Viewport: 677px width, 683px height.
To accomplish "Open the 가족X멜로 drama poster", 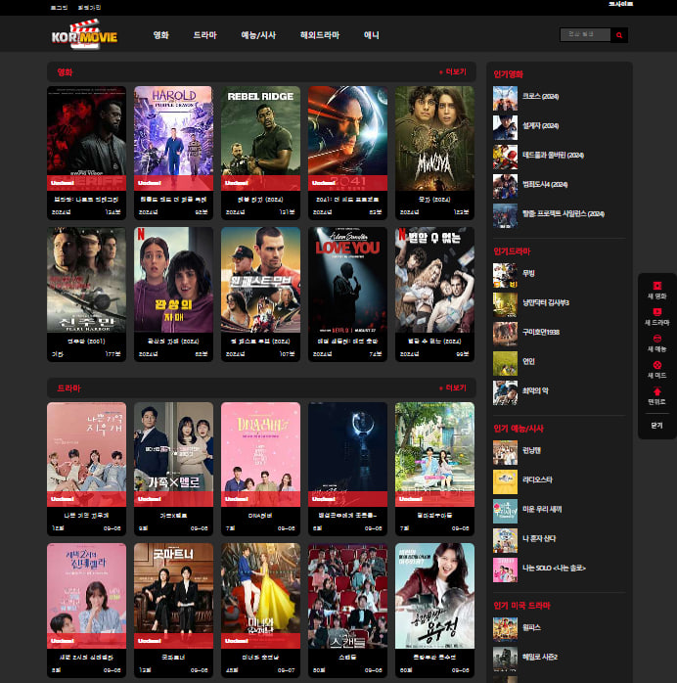I will (x=173, y=454).
